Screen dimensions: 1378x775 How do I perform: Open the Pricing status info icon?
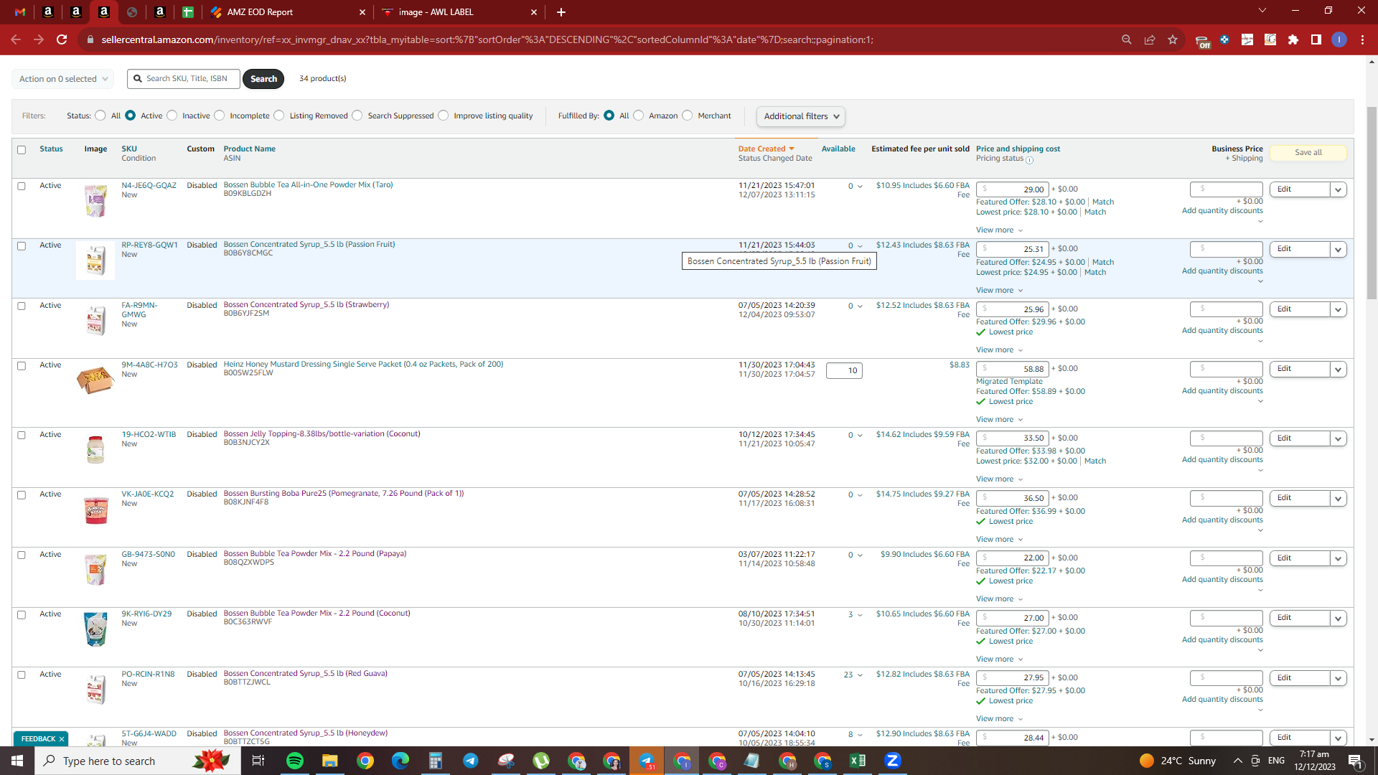pyautogui.click(x=1030, y=160)
